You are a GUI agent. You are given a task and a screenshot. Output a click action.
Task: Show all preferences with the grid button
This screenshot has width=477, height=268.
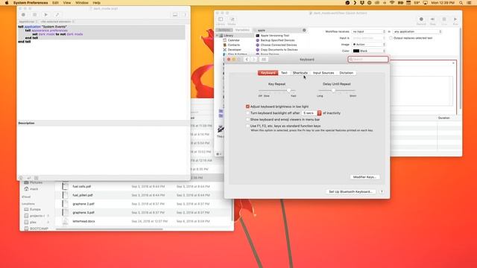tap(264, 60)
